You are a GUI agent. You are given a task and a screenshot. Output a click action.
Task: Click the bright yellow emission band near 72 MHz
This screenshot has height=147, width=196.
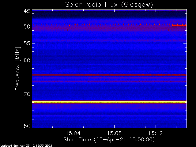109,102
